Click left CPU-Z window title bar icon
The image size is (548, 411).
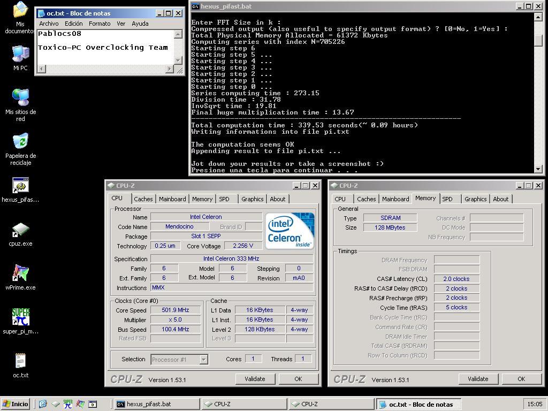111,186
